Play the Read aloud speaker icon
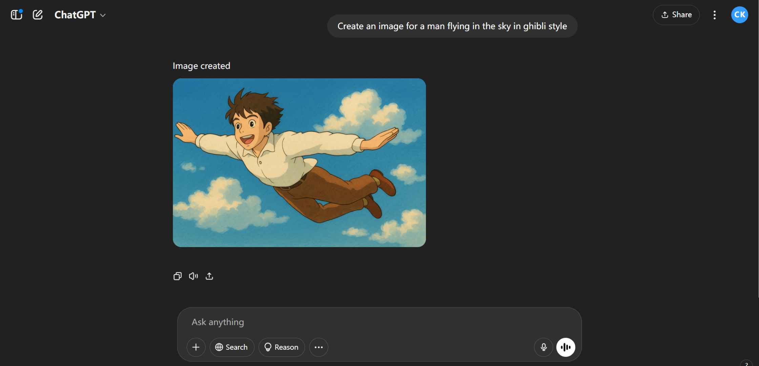This screenshot has height=366, width=759. [193, 276]
